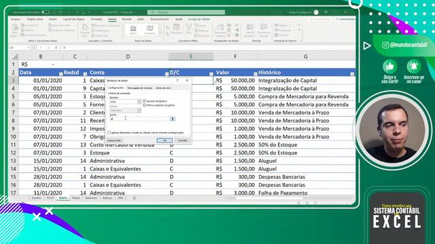
Task: Click cell containing 'Aluguel' in row 13
Action: point(267,161)
